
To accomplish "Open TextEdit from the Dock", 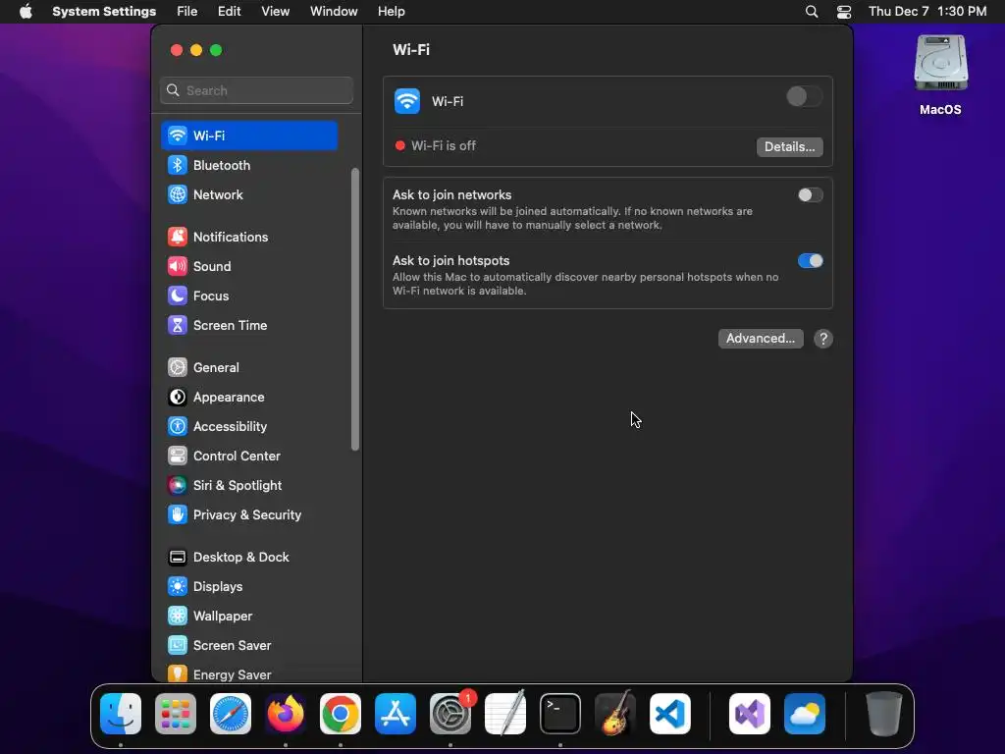I will point(505,714).
